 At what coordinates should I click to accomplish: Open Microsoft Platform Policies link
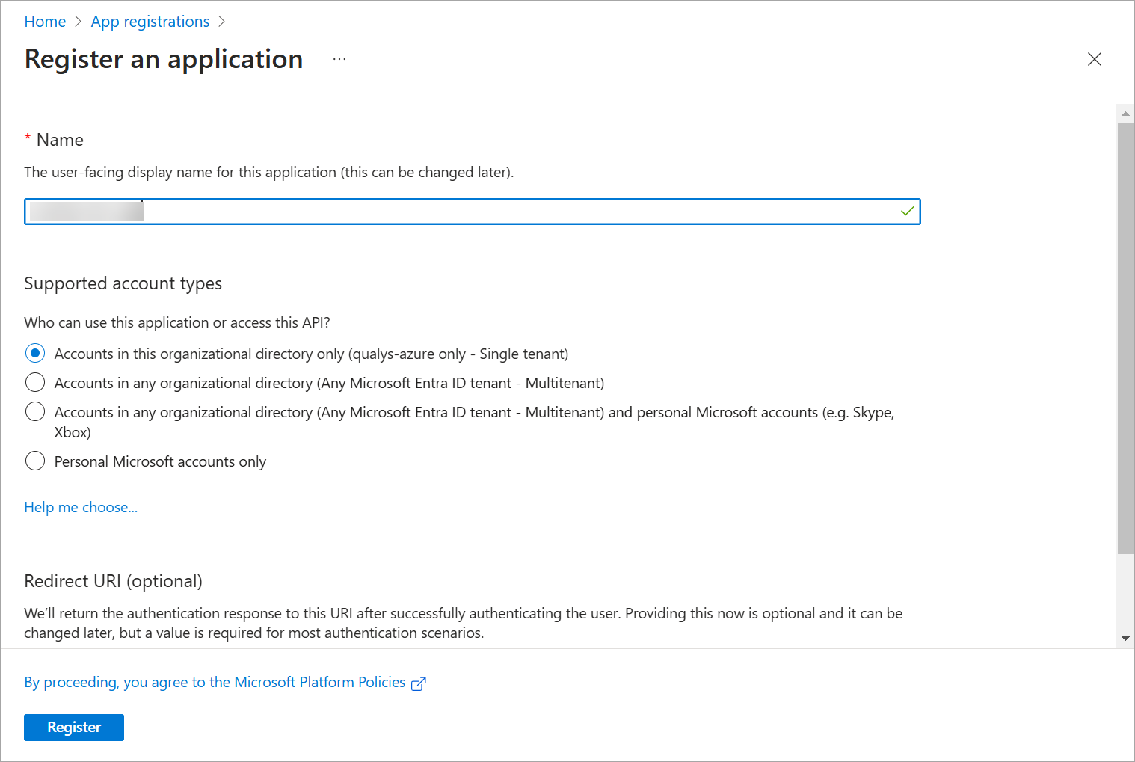[x=215, y=682]
